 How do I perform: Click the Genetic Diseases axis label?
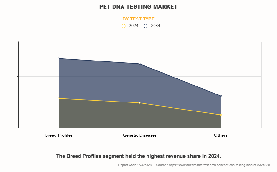(x=140, y=135)
